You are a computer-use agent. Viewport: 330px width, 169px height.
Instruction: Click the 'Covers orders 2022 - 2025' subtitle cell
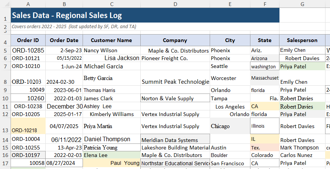pyautogui.click(x=145, y=27)
